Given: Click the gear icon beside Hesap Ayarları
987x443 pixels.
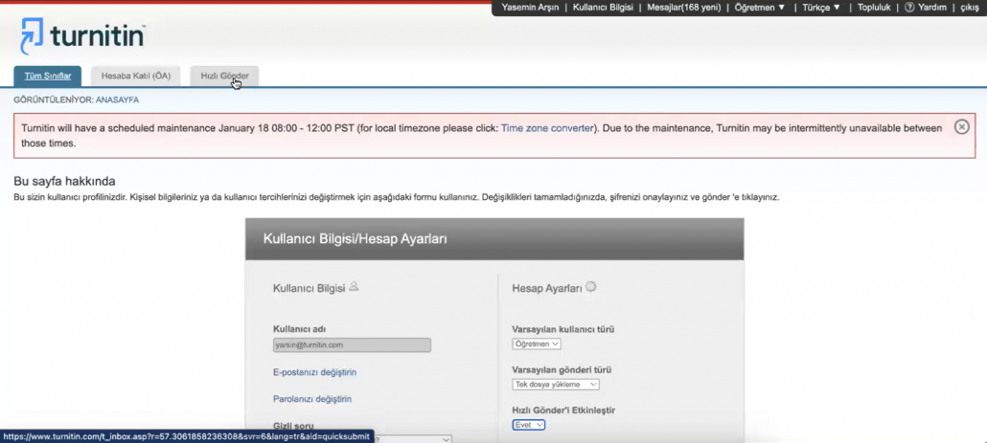Looking at the screenshot, I should [591, 286].
